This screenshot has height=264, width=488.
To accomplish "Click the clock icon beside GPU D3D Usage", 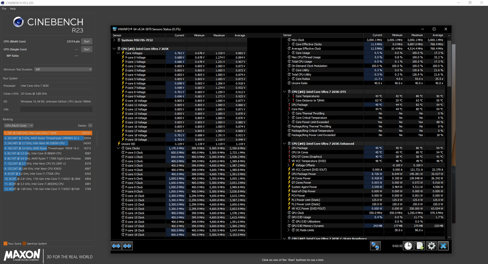I will point(289,217).
